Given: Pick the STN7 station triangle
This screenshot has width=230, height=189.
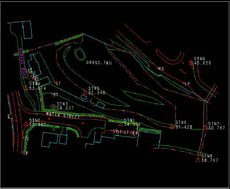Looking at the screenshot, I should (205, 127).
